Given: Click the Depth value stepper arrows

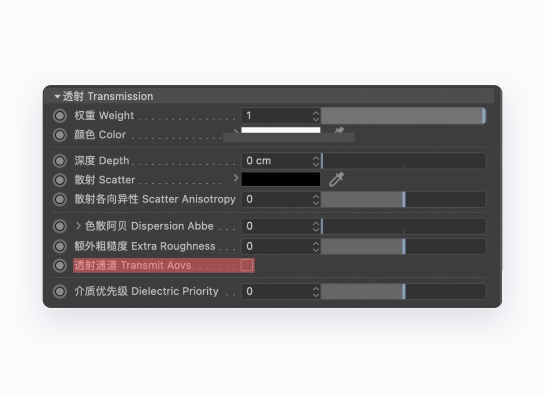Looking at the screenshot, I should point(316,161).
